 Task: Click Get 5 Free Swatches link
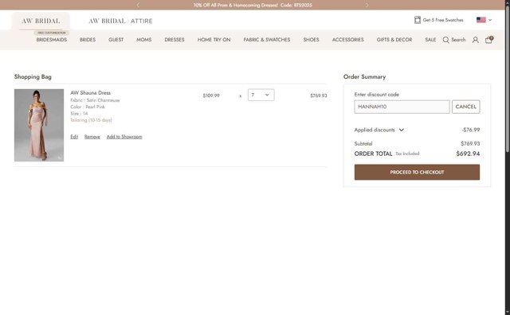click(443, 20)
